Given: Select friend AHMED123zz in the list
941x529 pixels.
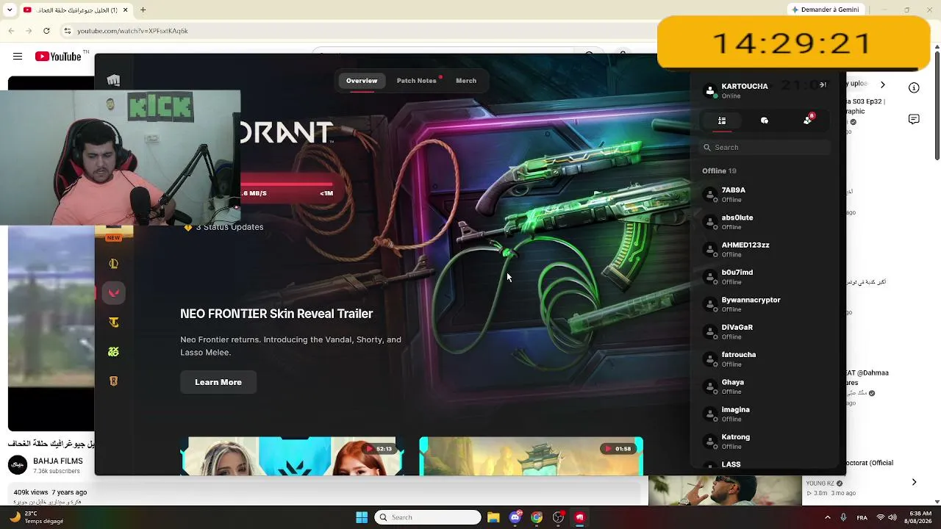Looking at the screenshot, I should coord(765,249).
